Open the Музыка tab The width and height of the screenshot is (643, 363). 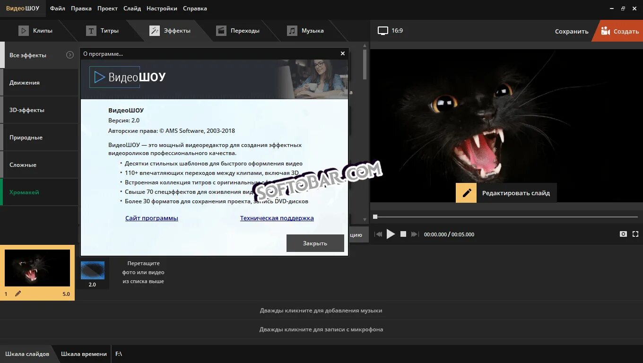(306, 31)
